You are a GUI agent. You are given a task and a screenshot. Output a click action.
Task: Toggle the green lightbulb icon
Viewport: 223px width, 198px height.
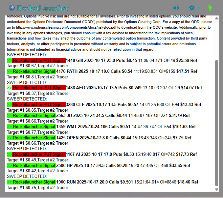pos(210,8)
